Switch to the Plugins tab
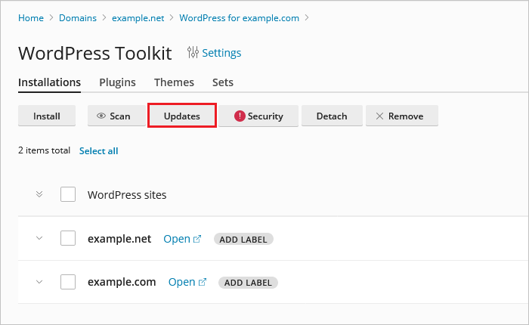529x325 pixels. (x=117, y=82)
